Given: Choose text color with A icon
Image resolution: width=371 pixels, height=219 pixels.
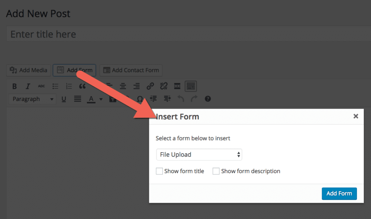Looking at the screenshot, I should 91,99.
